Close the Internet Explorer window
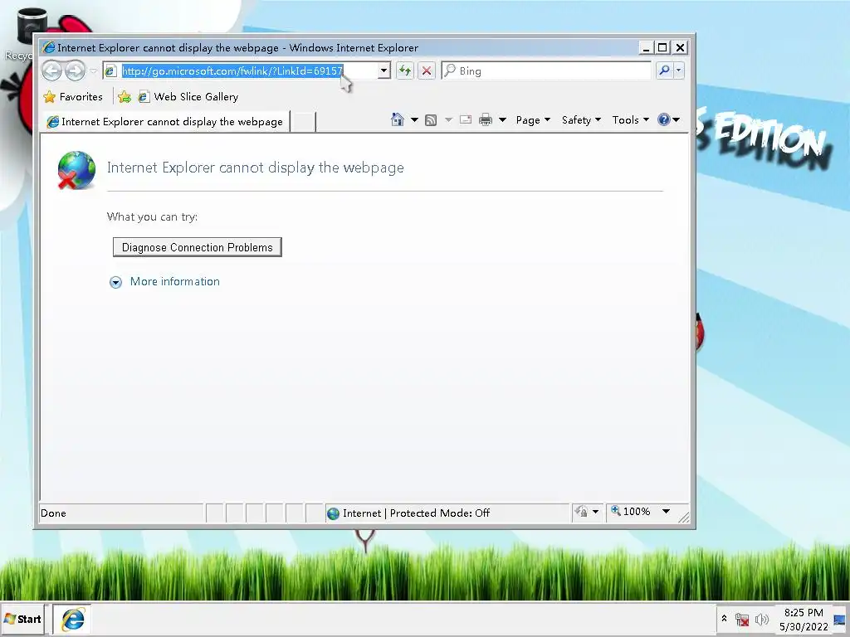Viewport: 850px width, 637px height. [x=680, y=47]
